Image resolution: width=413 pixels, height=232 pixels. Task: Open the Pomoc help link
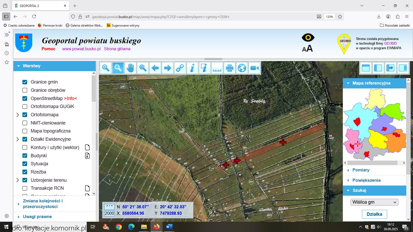[48, 49]
